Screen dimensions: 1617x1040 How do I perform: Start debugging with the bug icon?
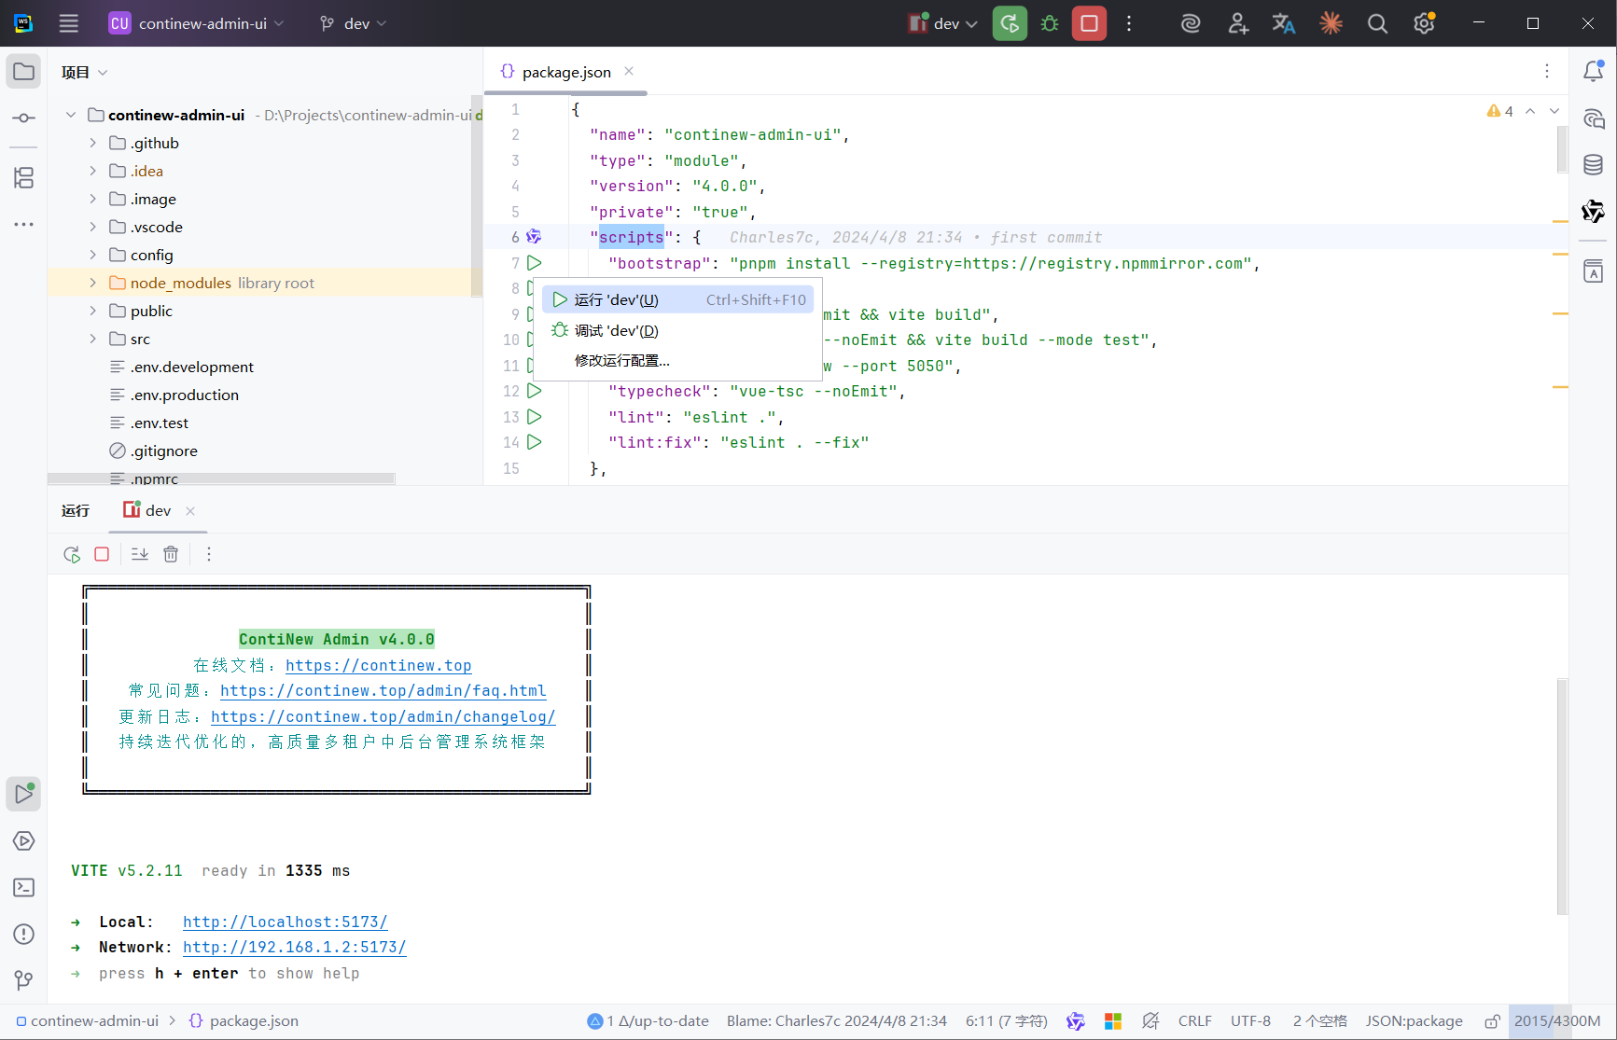coord(1050,23)
